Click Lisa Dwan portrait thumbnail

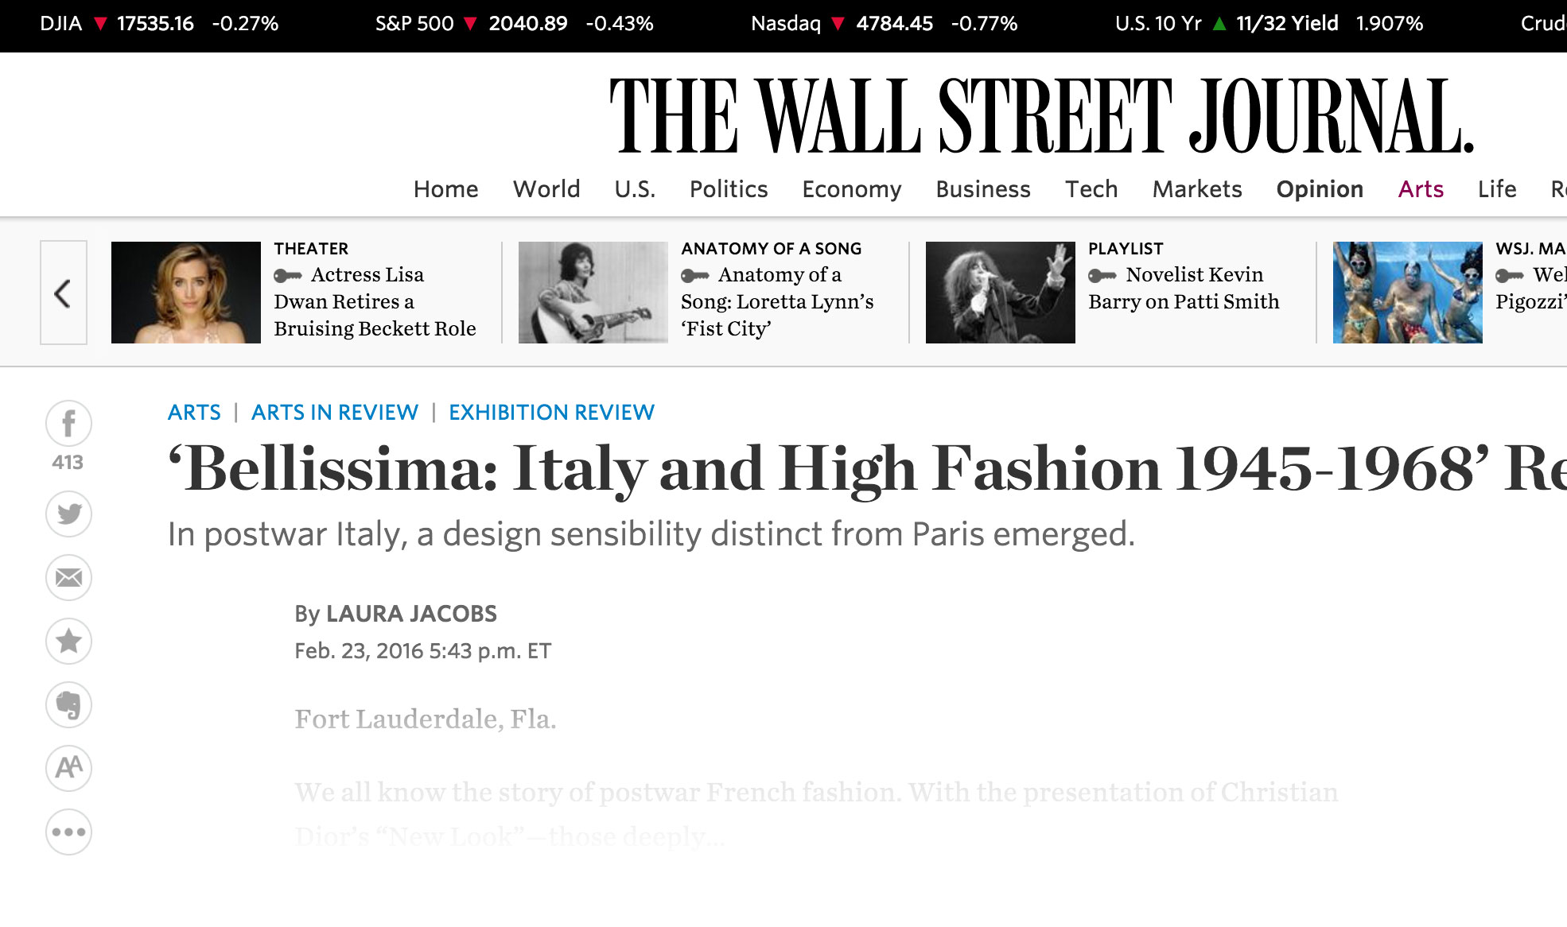(186, 293)
